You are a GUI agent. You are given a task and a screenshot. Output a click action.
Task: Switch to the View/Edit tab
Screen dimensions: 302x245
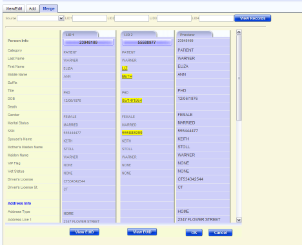point(14,8)
